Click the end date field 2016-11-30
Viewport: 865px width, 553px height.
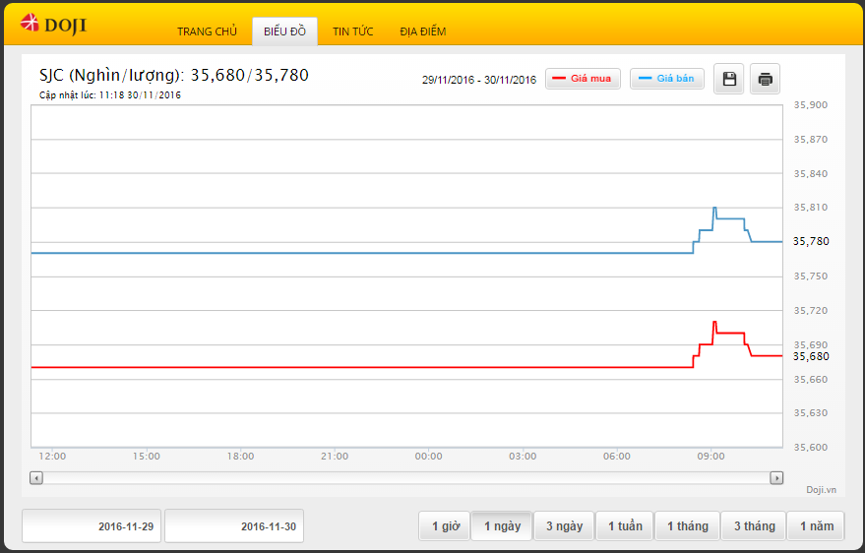click(234, 526)
